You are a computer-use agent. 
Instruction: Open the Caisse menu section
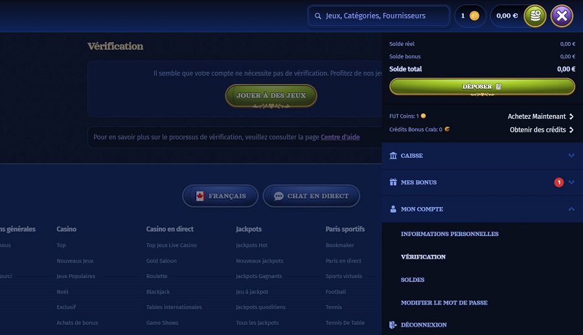click(482, 156)
